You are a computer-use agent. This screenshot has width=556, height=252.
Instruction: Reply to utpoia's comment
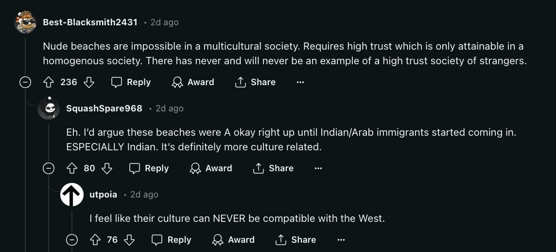171,240
